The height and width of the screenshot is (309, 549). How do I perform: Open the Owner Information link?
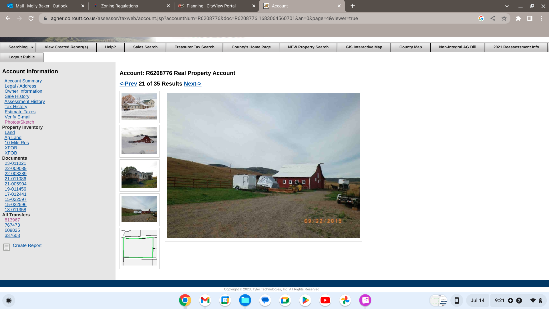pyautogui.click(x=23, y=91)
